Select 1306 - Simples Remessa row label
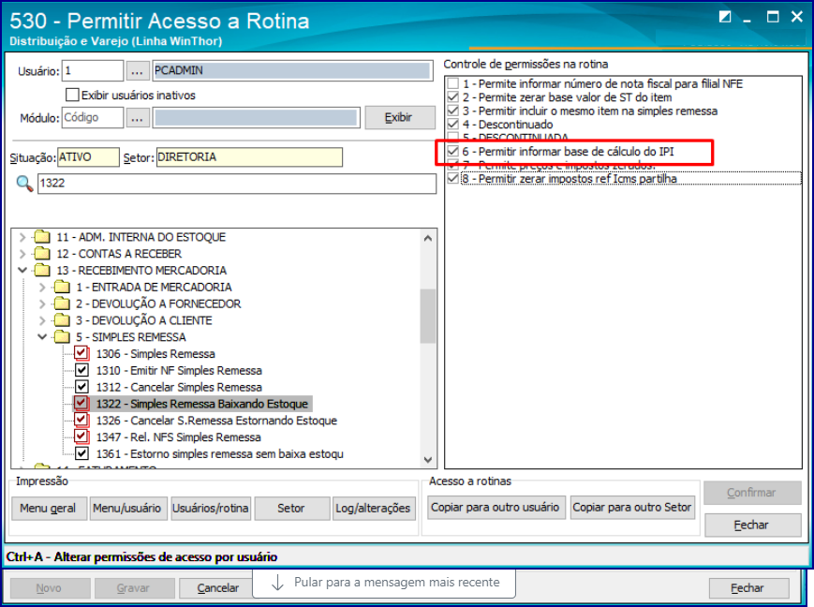 (155, 354)
